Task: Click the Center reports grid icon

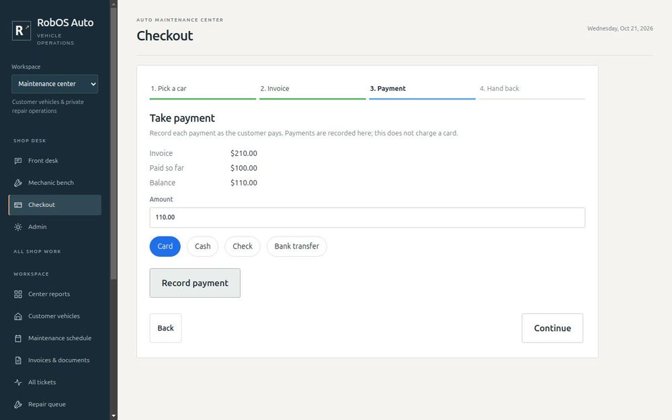Action: [18, 294]
